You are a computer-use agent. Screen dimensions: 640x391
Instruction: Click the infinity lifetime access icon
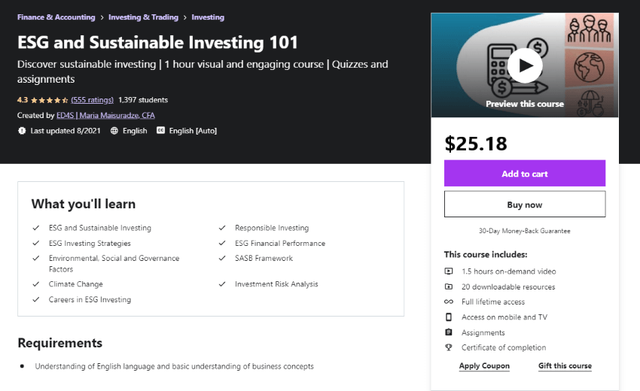click(449, 302)
